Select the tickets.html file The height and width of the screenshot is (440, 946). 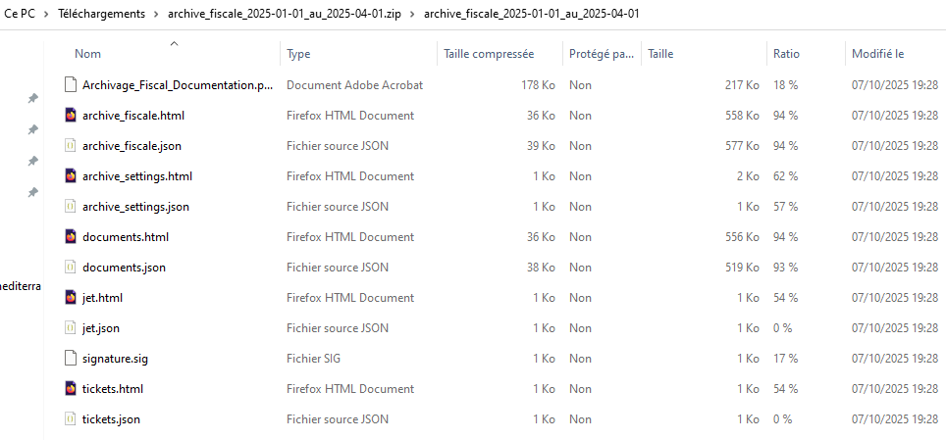click(113, 389)
